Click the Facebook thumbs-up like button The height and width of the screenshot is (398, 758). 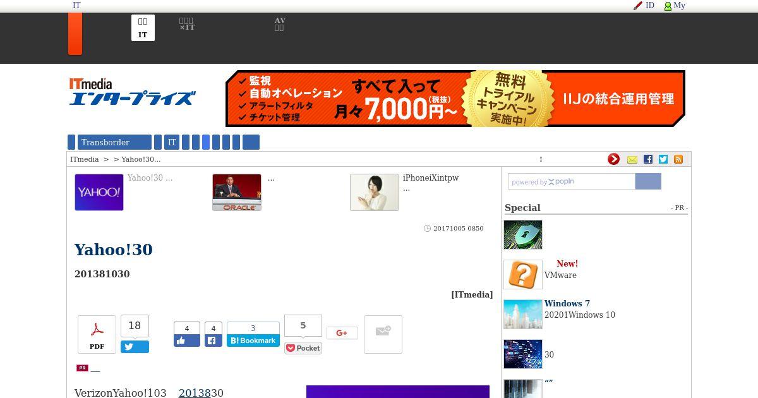pos(187,341)
